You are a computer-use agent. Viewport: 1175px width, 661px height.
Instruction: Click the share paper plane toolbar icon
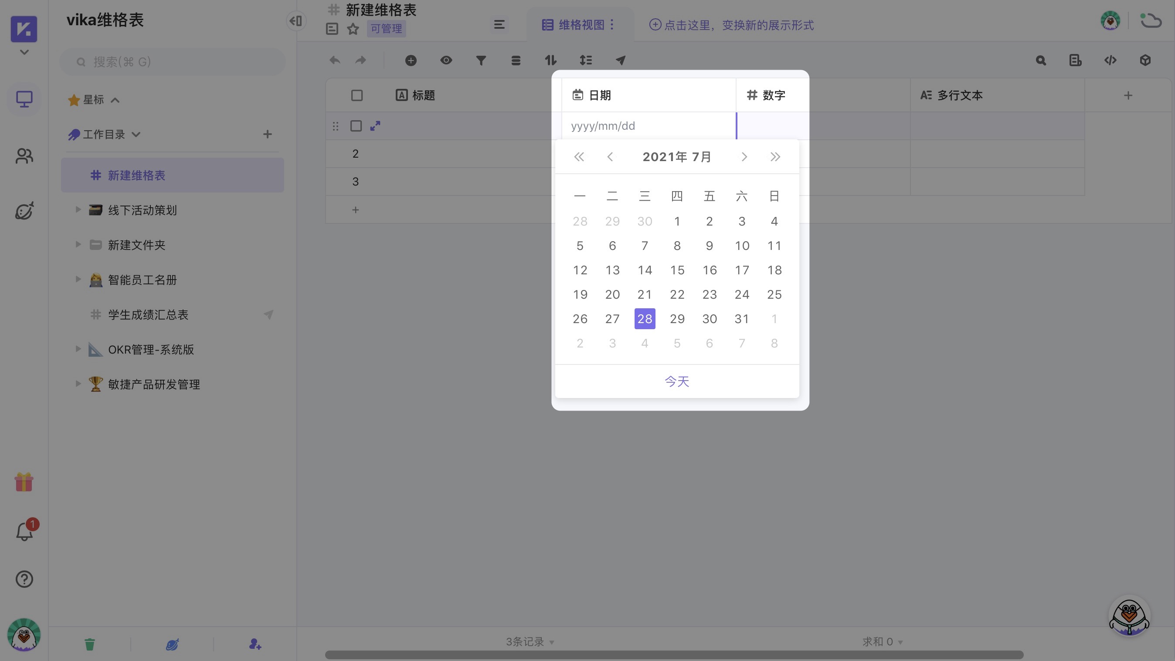pos(620,60)
